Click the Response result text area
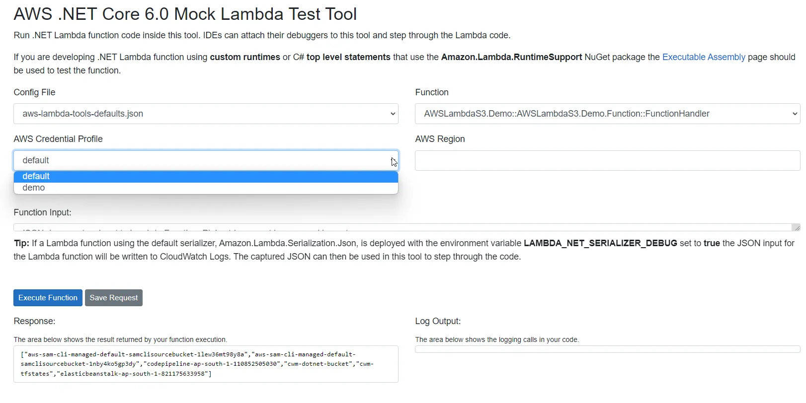806x403 pixels. tap(206, 364)
